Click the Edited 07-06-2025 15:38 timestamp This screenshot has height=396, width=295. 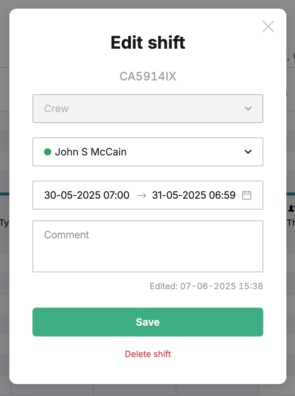[x=206, y=286]
